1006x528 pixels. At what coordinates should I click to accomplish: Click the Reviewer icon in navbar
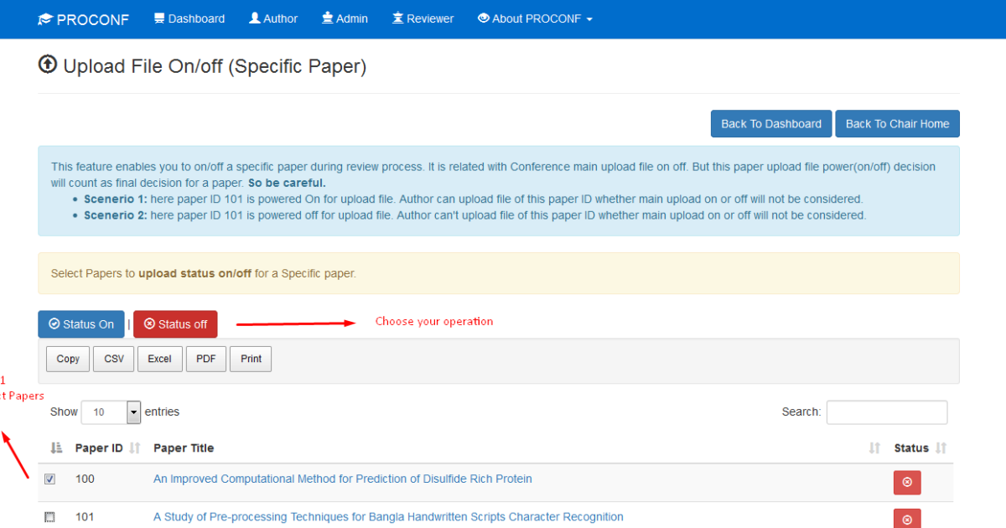pos(397,18)
